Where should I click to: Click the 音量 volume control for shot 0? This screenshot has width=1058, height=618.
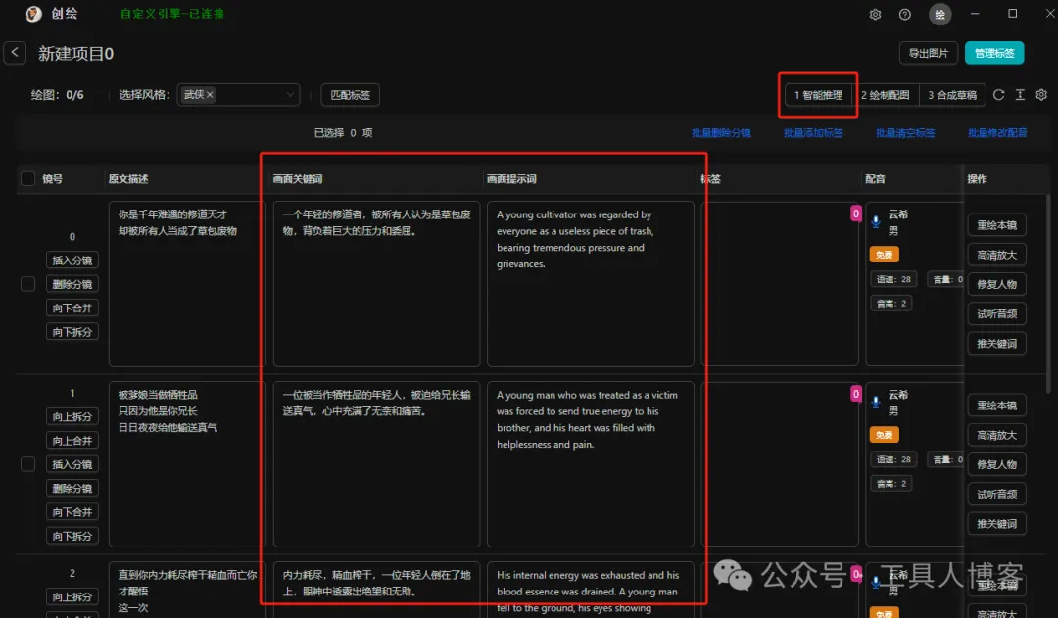(x=942, y=278)
